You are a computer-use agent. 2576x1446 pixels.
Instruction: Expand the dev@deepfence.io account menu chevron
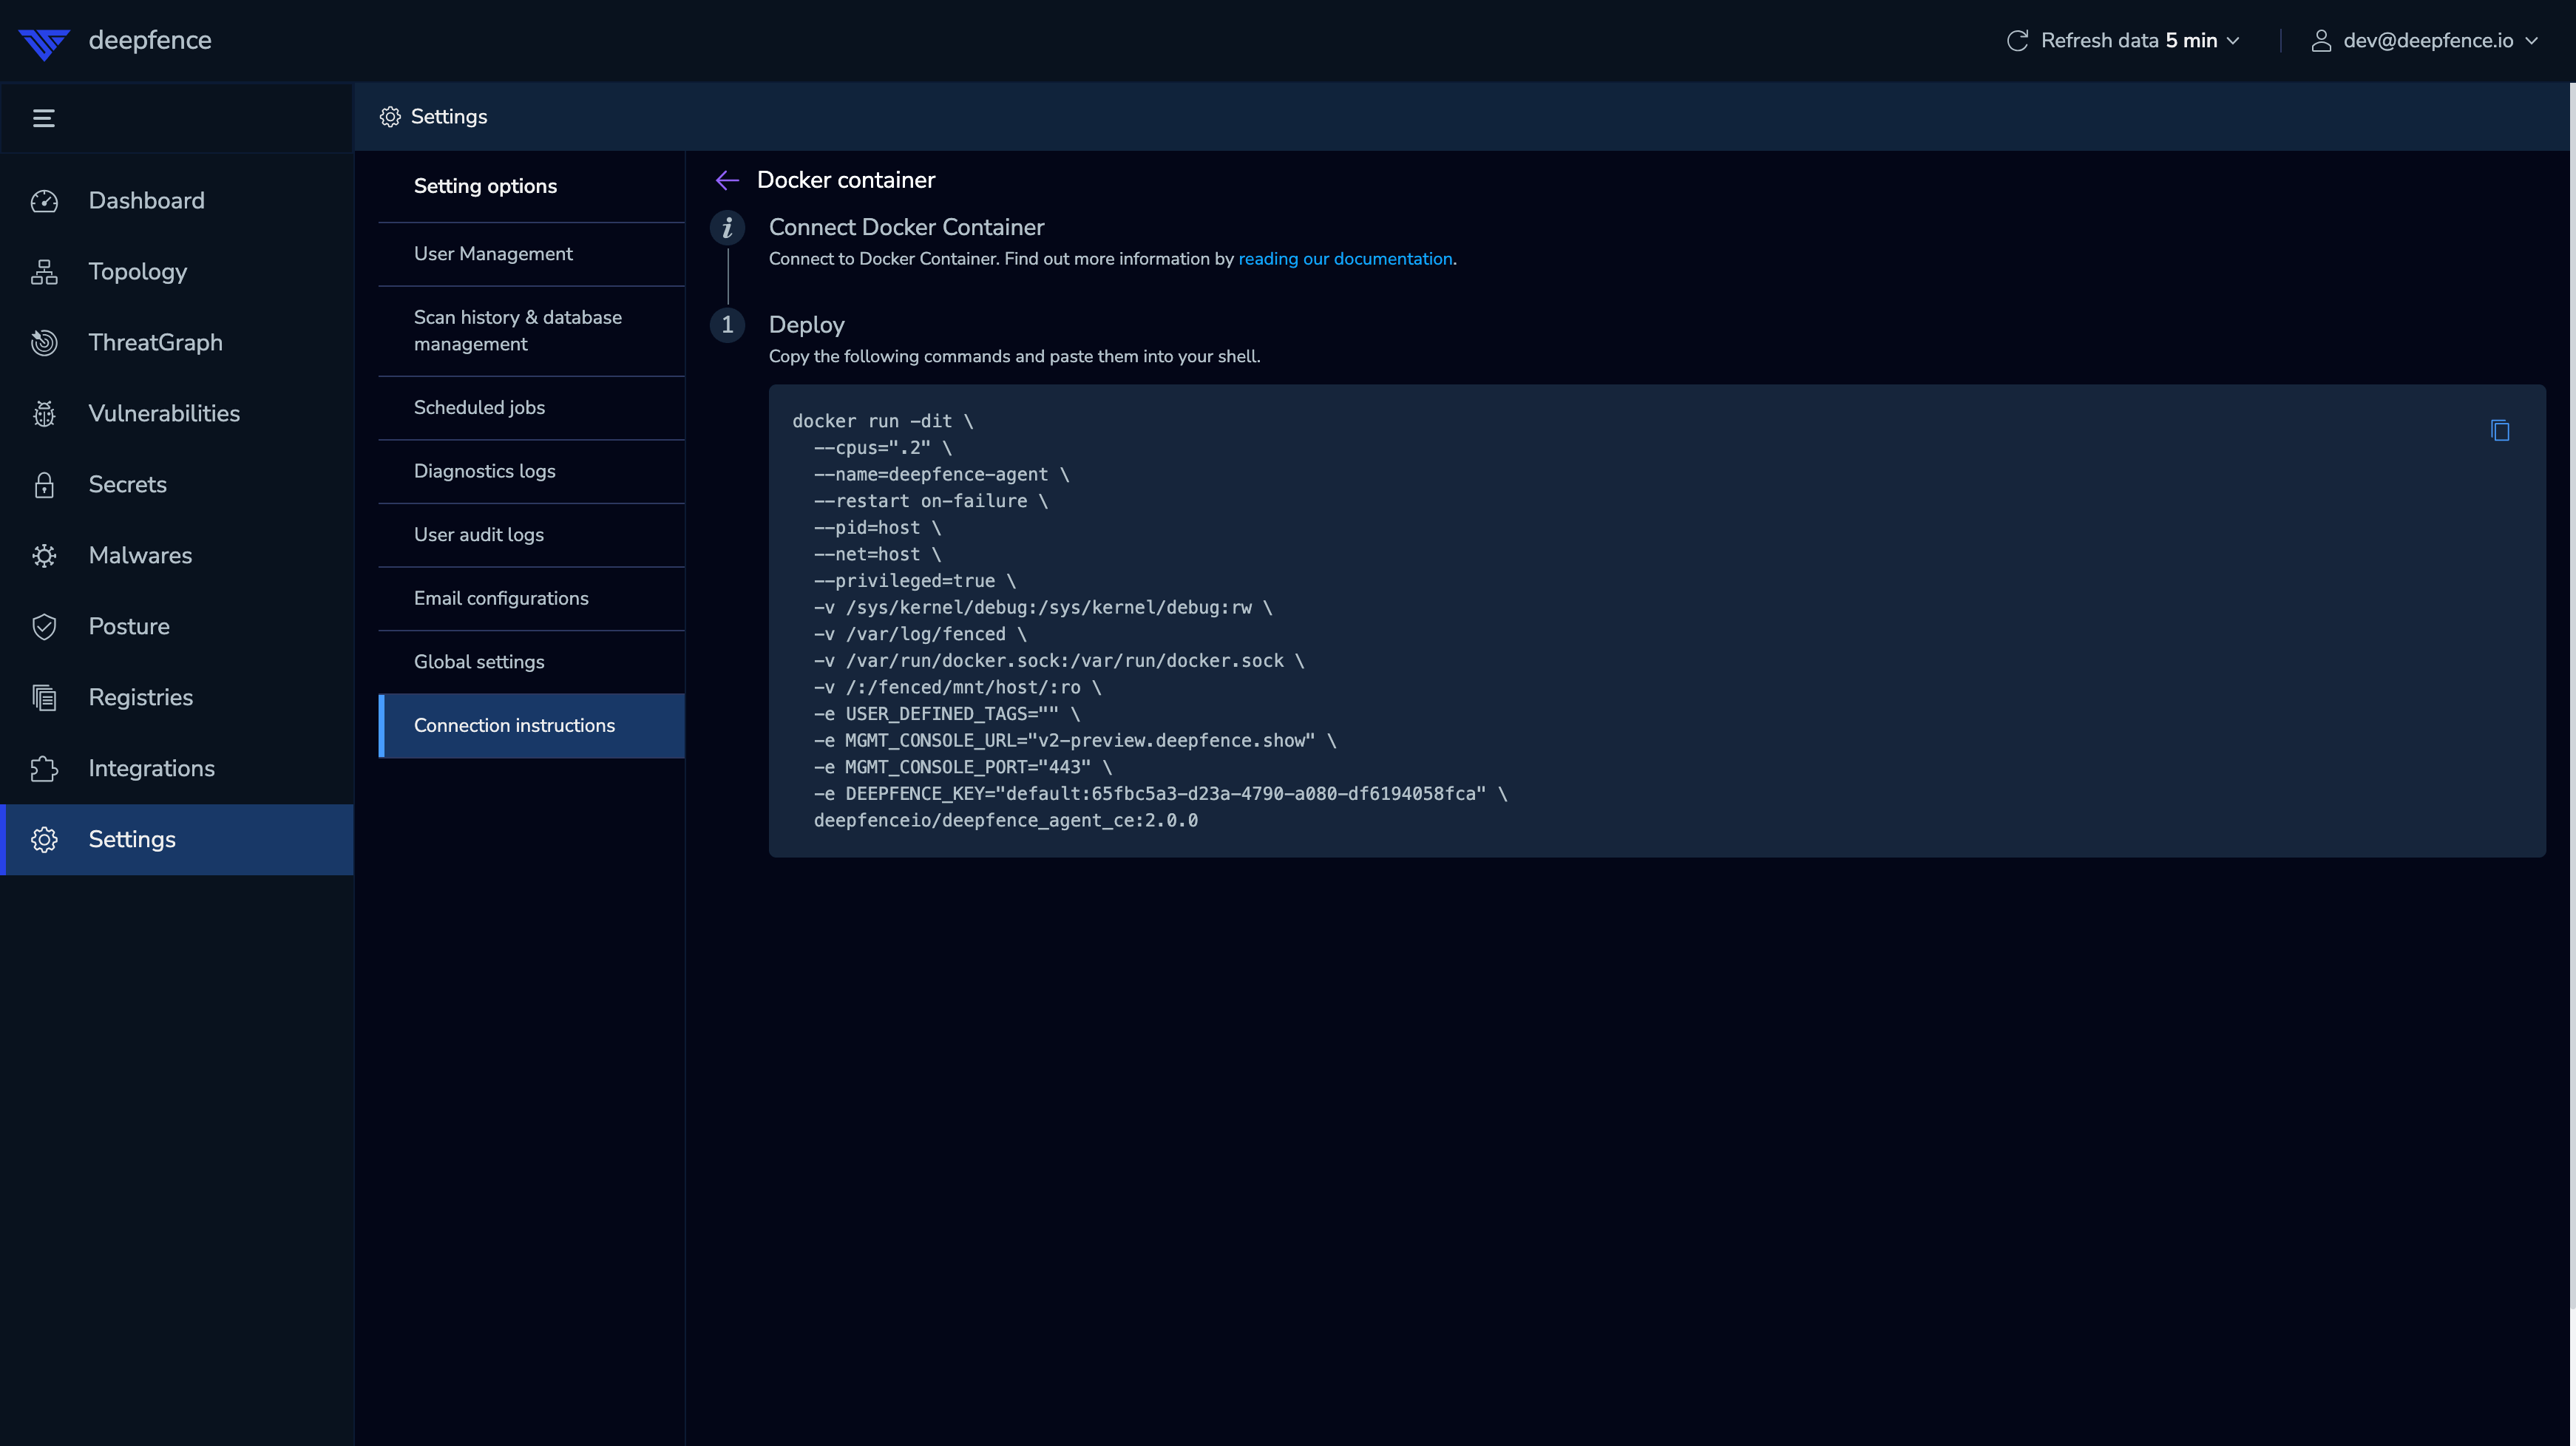coord(2532,41)
